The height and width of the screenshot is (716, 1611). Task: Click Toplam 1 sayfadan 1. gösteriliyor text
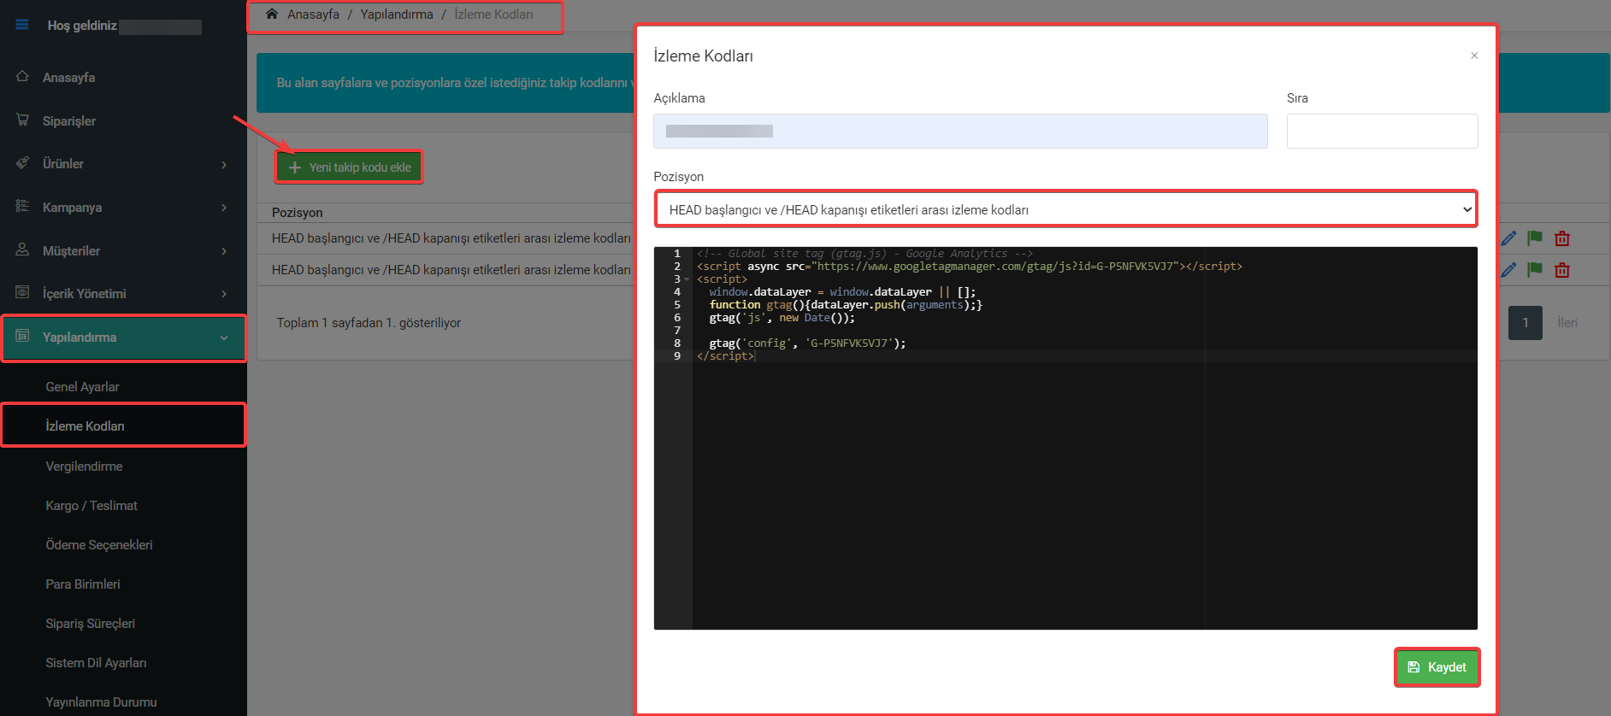(369, 323)
